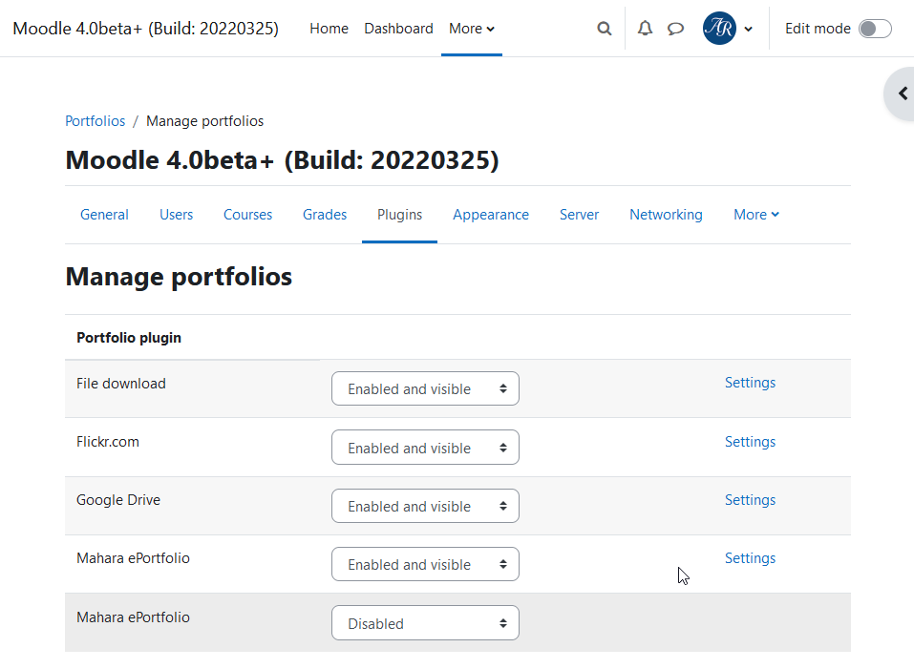The image size is (914, 669).
Task: Expand the More tab dropdown in admin tabs
Action: pos(756,215)
